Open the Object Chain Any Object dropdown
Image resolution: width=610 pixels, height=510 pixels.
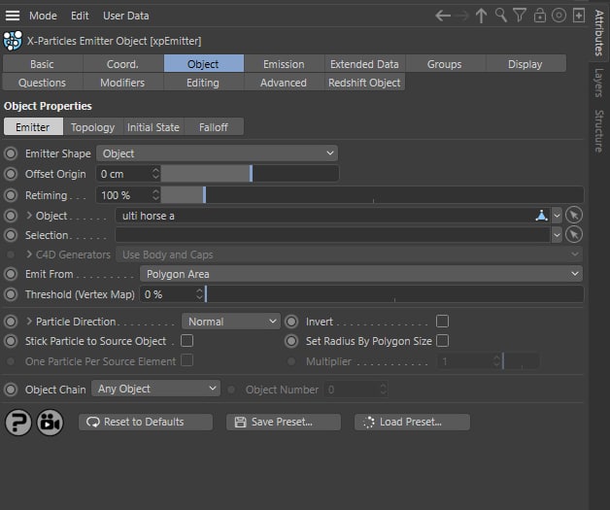(155, 389)
